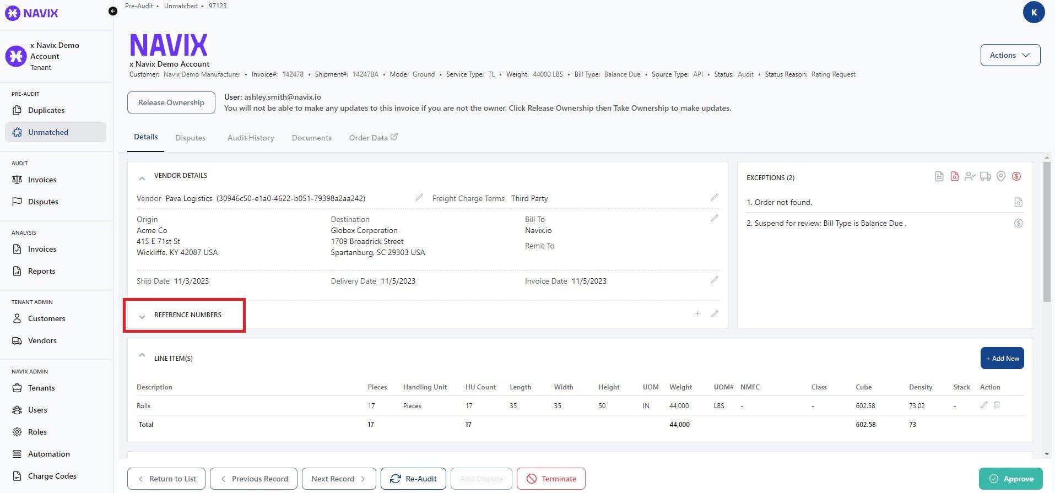Image resolution: width=1055 pixels, height=493 pixels.
Task: Click the icon beside Order not found
Action: (x=1019, y=202)
